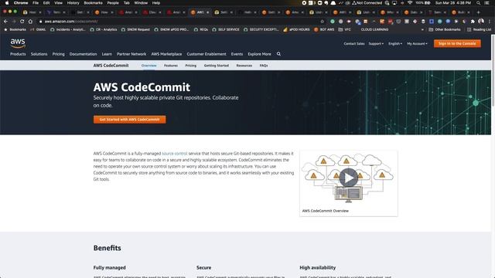Open Customer Enablement in the top navigation
This screenshot has height=278, width=495.
tap(207, 54)
